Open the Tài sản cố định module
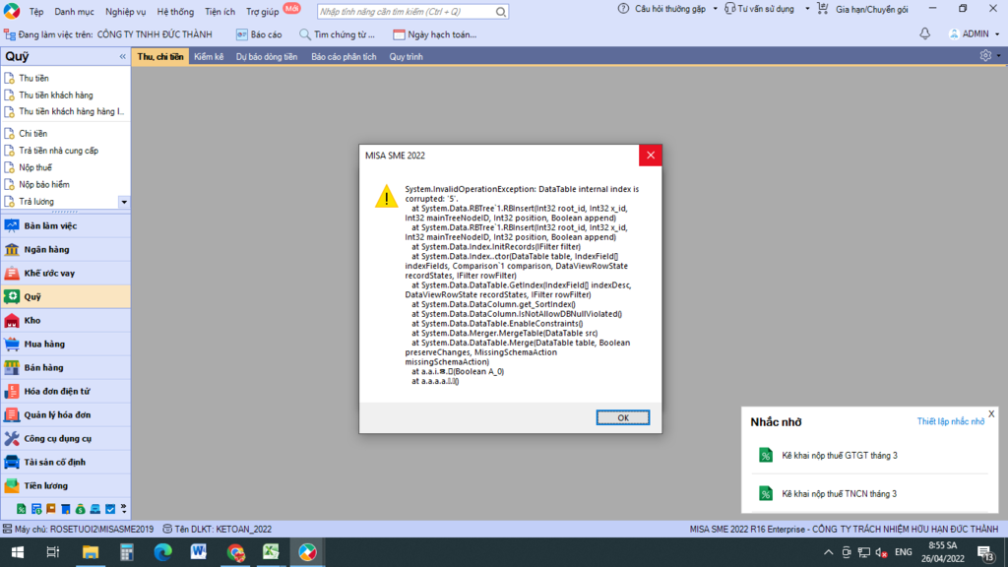The image size is (1008, 567). (66, 463)
